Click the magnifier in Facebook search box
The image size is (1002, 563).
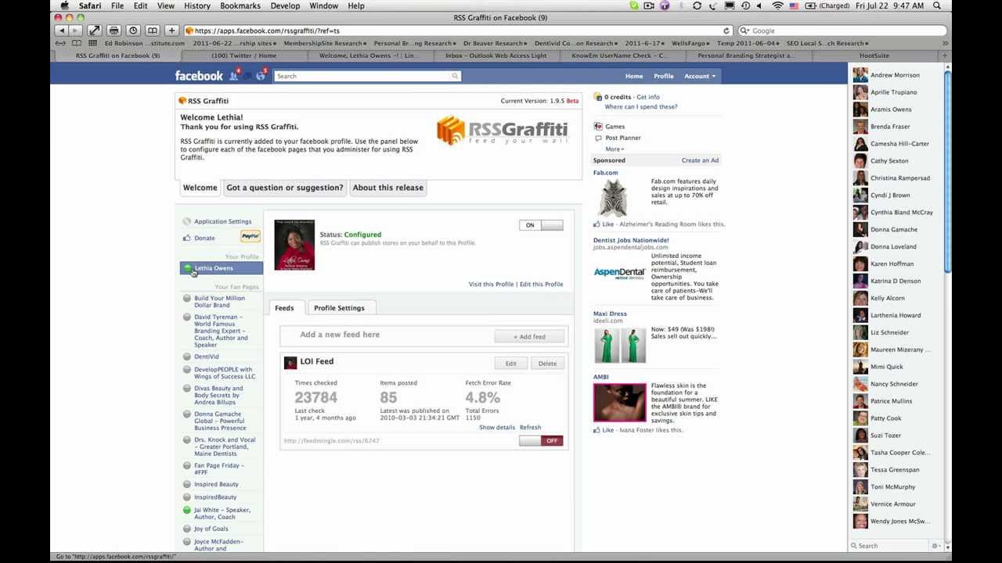pyautogui.click(x=454, y=76)
